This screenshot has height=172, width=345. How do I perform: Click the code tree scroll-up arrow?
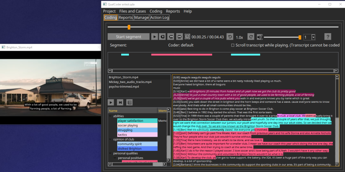click(169, 110)
